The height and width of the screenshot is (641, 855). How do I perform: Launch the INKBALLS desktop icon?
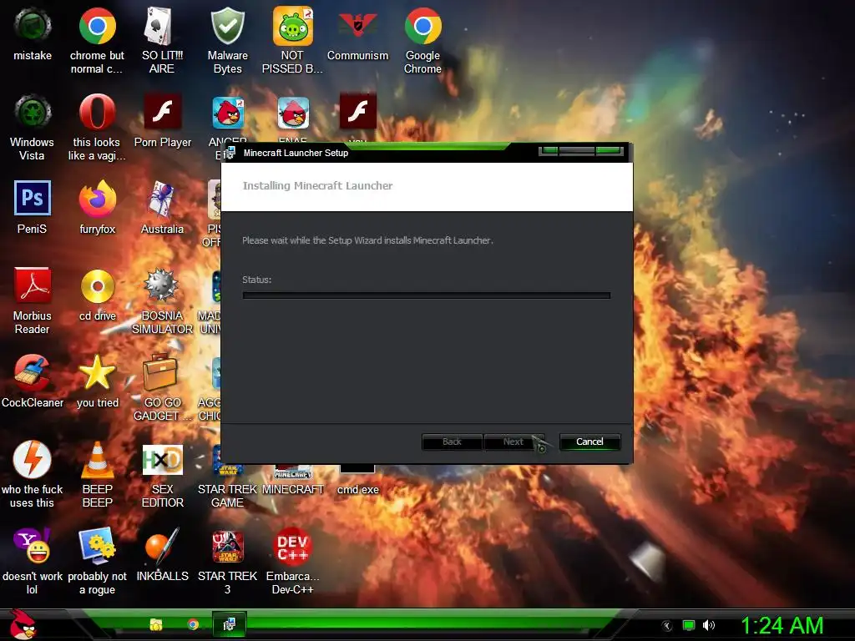pyautogui.click(x=162, y=554)
